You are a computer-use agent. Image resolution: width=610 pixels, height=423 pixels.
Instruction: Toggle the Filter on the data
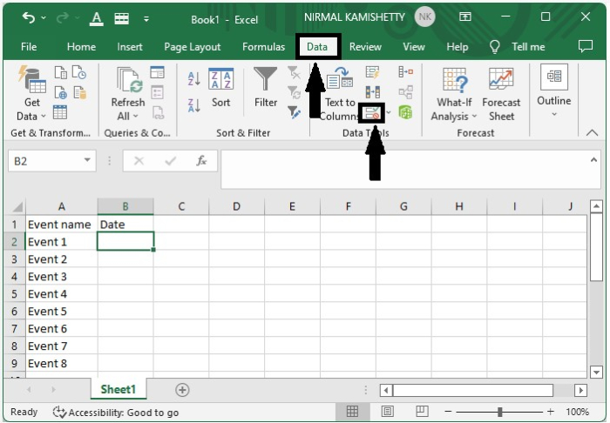(265, 88)
